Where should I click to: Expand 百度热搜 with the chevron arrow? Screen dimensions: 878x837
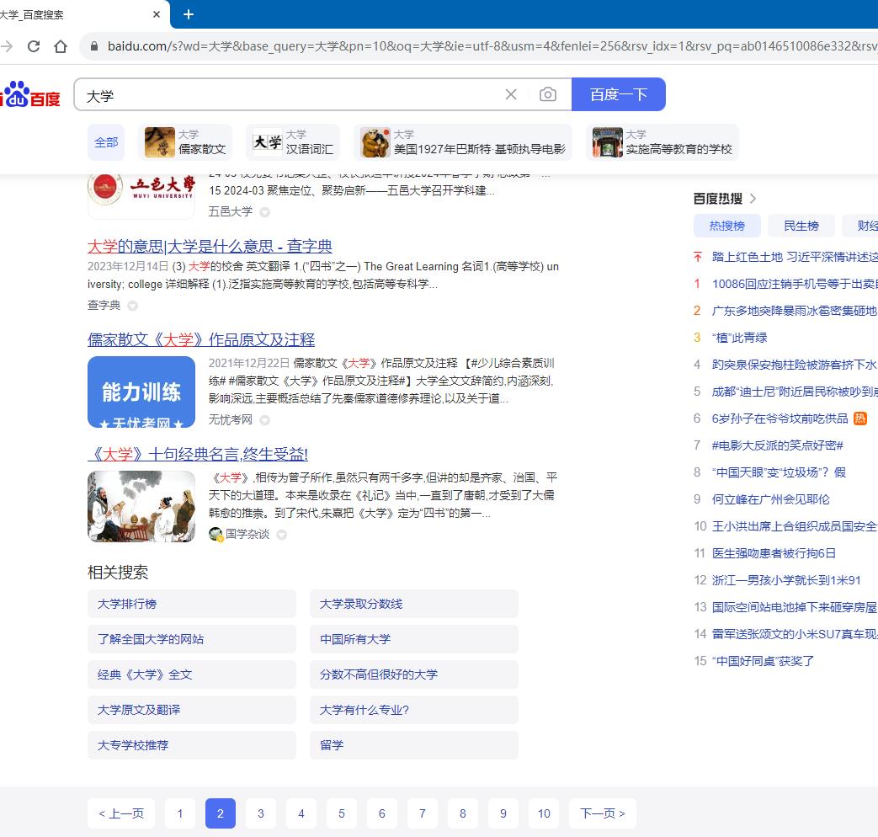tap(753, 199)
